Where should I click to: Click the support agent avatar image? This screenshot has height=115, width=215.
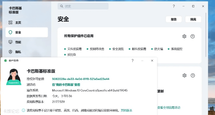(x=14, y=77)
